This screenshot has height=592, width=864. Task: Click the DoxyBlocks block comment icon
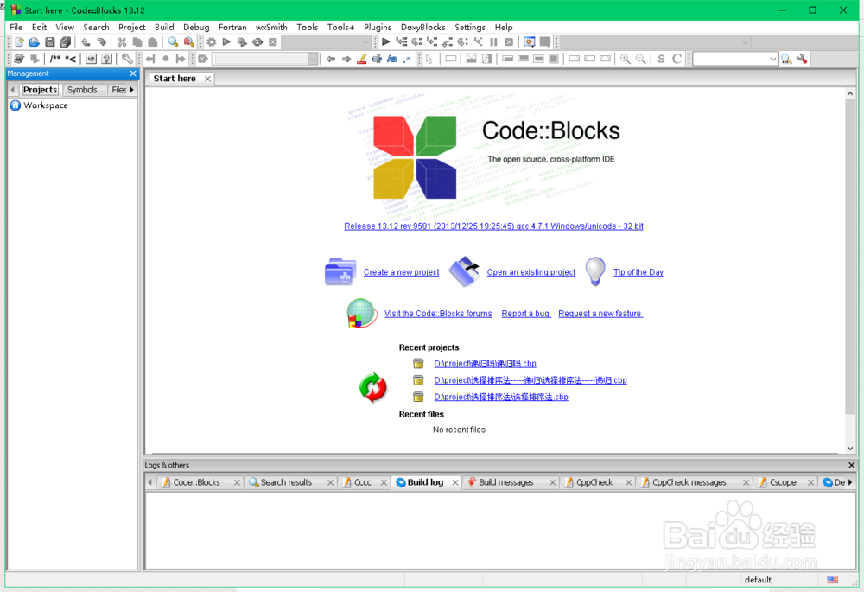pos(55,59)
